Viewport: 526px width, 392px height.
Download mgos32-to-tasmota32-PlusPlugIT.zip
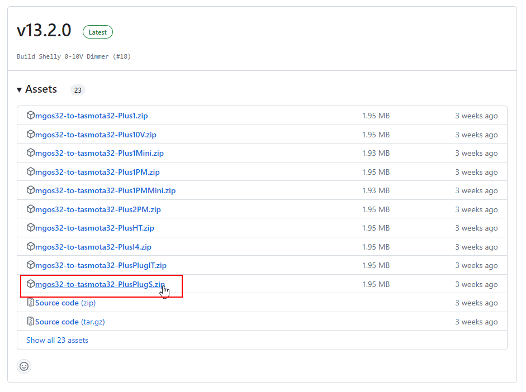point(101,265)
